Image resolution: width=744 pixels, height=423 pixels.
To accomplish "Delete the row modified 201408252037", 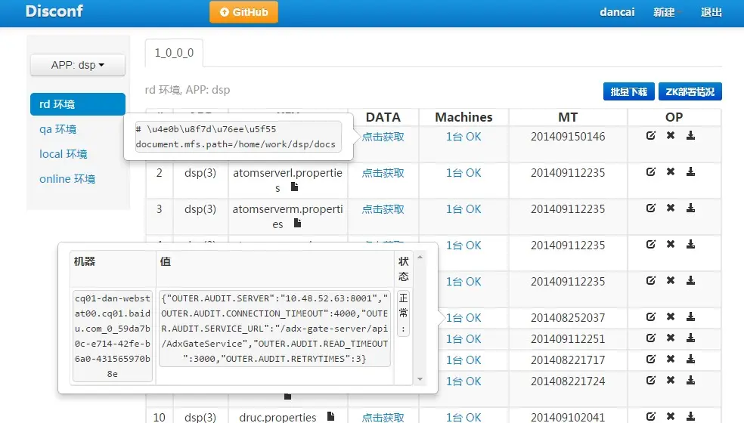I will [671, 316].
